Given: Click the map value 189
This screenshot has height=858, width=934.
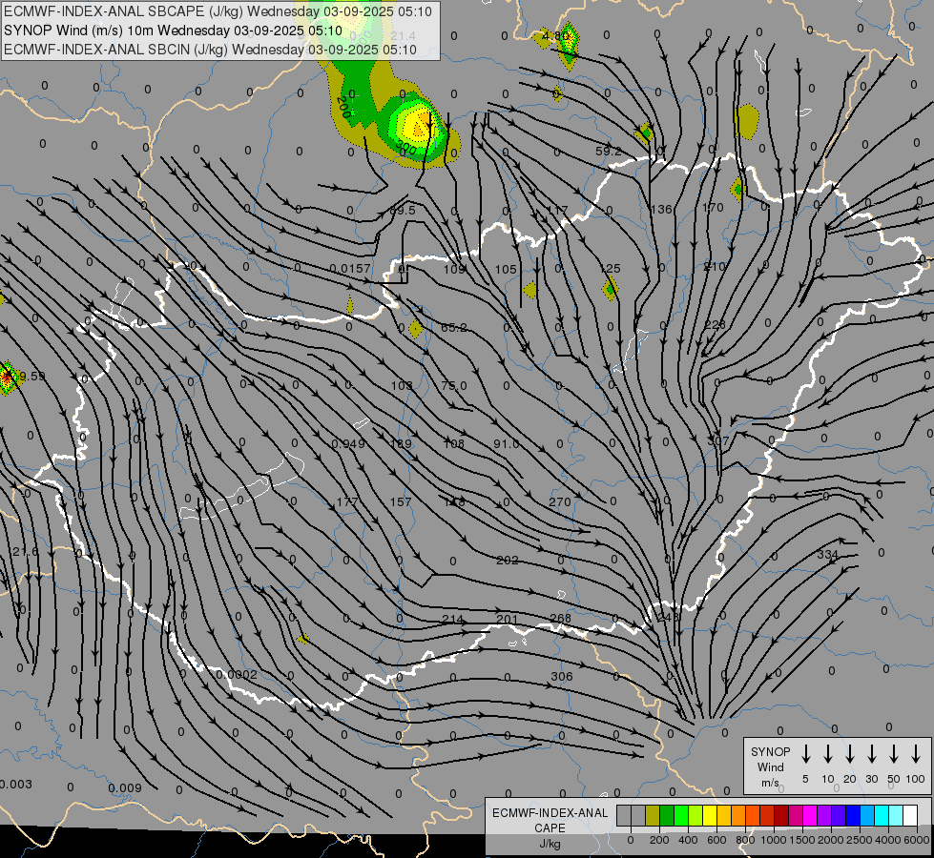Looking at the screenshot, I should [x=401, y=444].
